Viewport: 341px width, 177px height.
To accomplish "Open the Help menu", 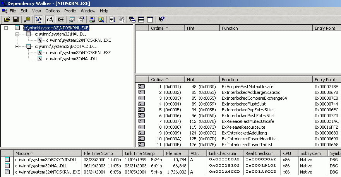I will [104, 11].
